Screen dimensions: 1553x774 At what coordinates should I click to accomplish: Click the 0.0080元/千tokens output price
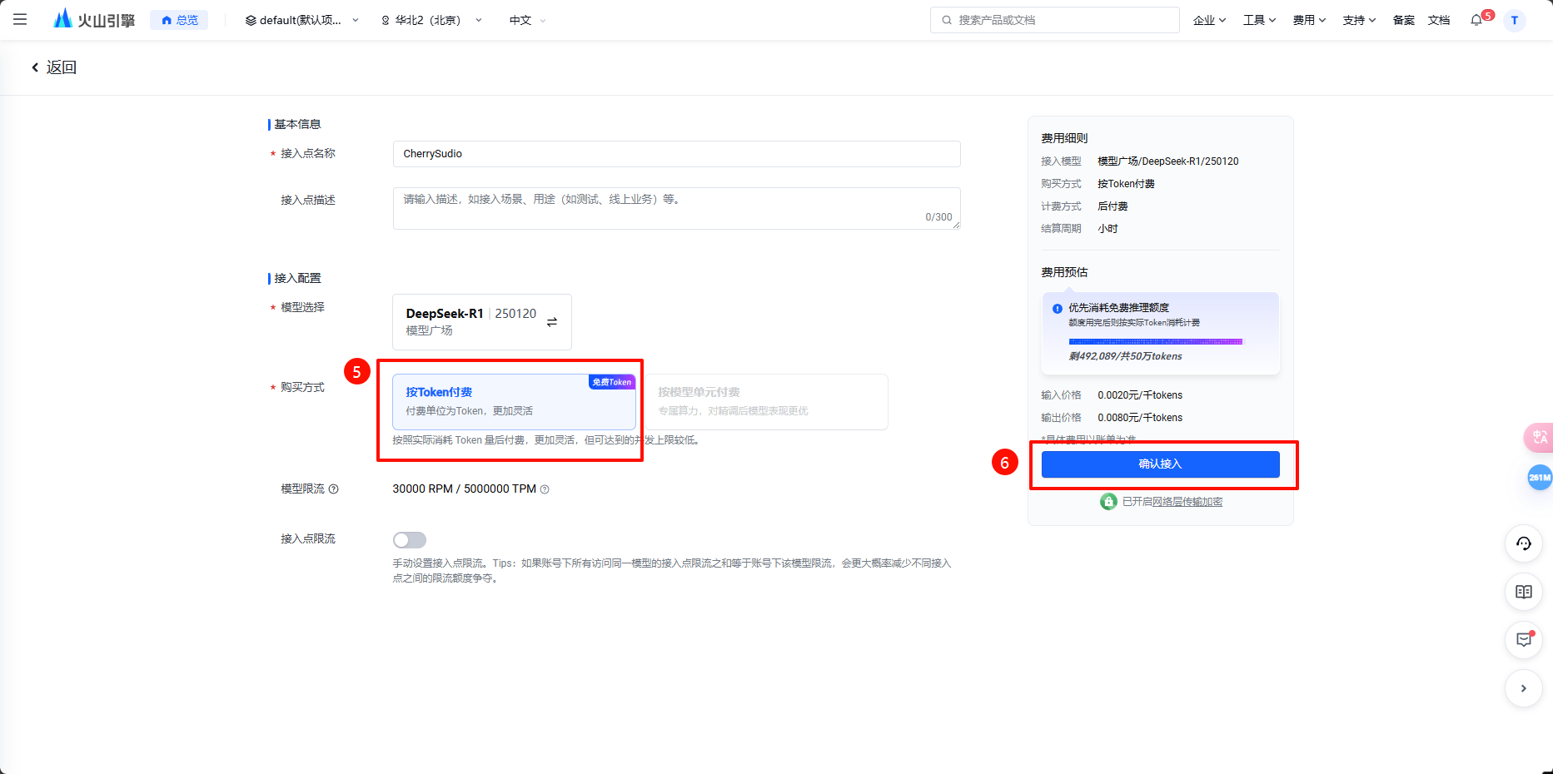click(x=1140, y=418)
